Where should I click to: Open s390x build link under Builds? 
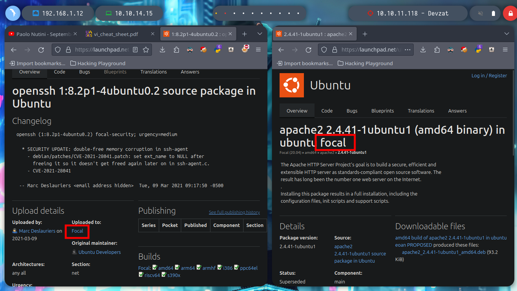174,275
